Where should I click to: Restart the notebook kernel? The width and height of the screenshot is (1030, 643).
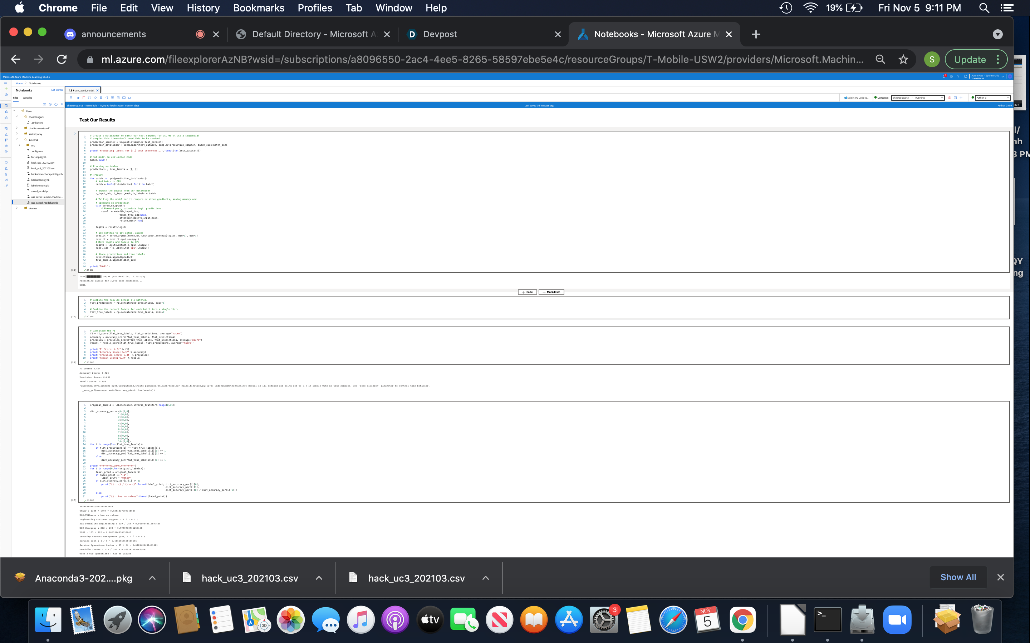pos(89,98)
